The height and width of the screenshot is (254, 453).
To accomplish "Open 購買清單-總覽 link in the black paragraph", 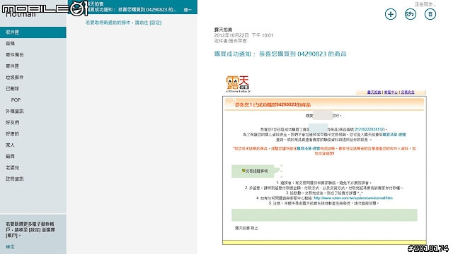I will pos(394,135).
